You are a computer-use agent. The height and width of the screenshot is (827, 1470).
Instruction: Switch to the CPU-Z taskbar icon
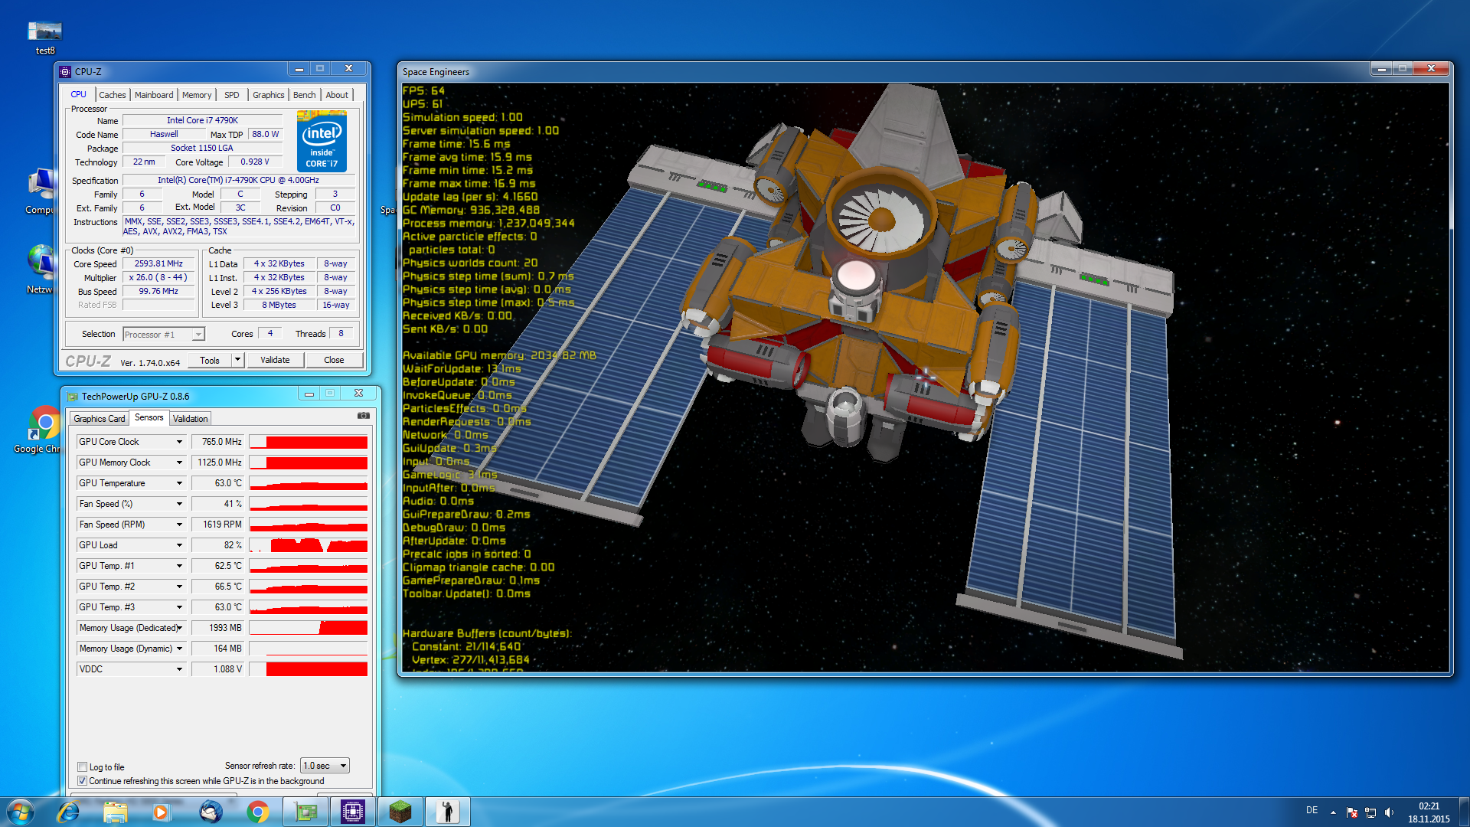[353, 812]
